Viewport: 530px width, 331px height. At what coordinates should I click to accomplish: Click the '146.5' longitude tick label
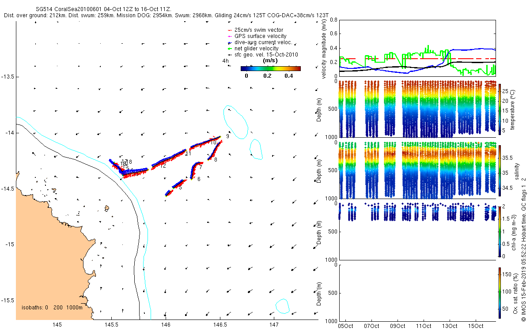220,325
